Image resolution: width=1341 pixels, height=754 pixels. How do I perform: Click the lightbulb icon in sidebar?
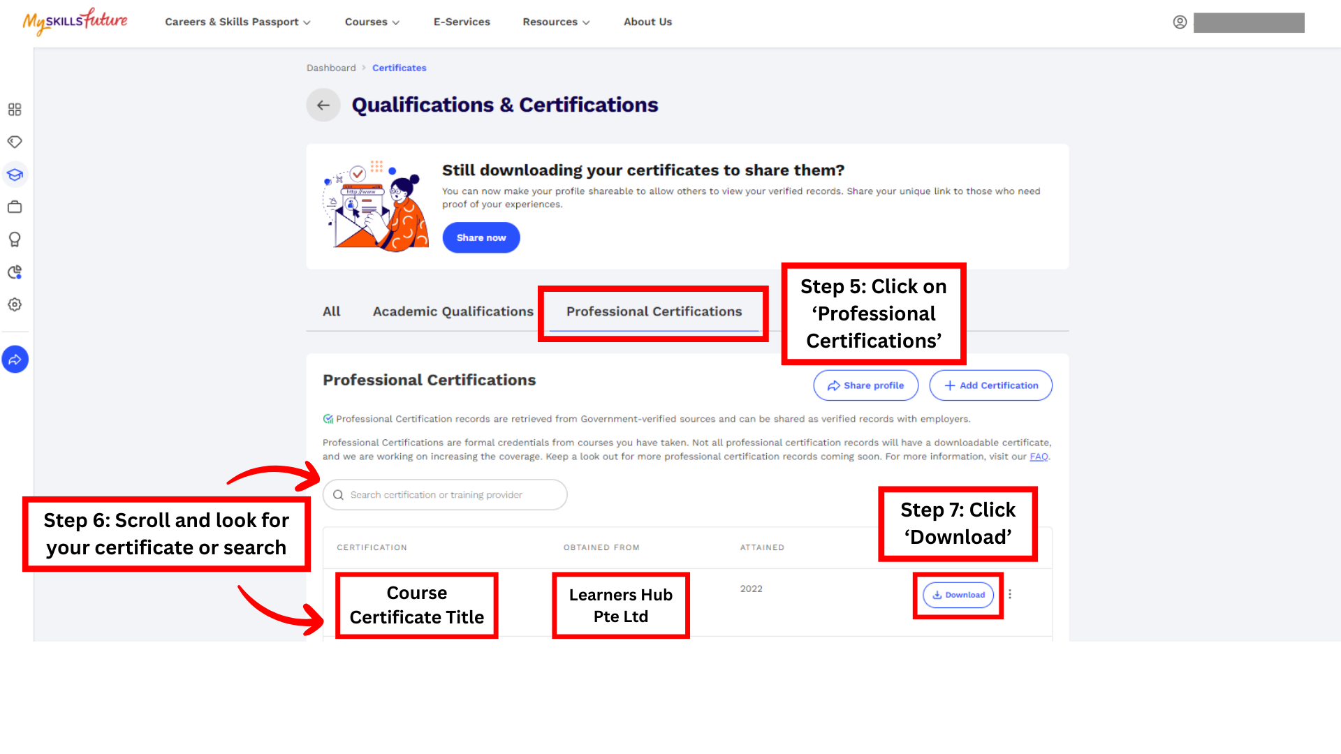(x=15, y=239)
